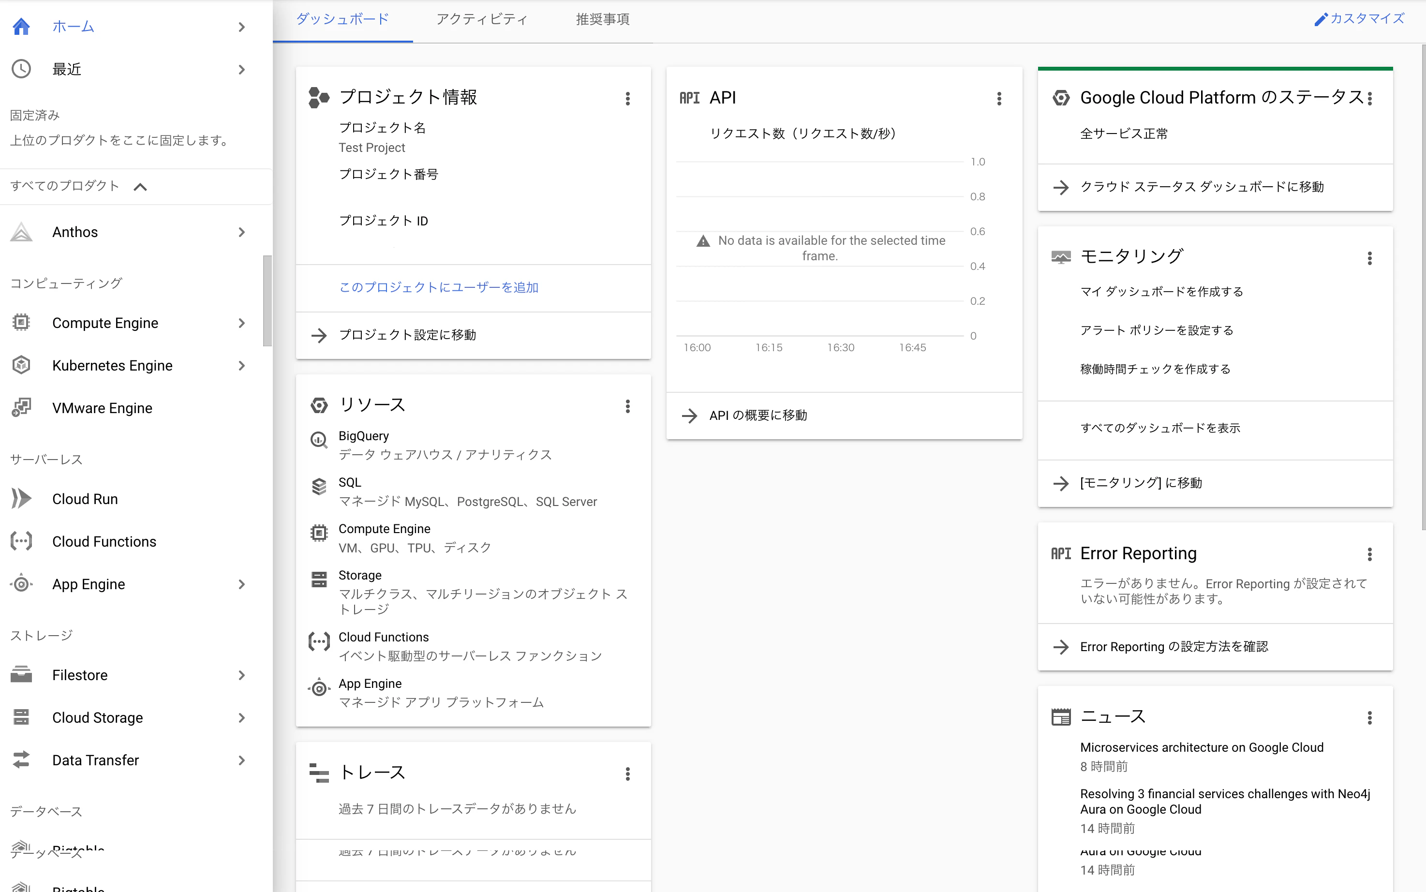This screenshot has width=1426, height=892.
Task: Open the トレース card three-dot menu
Action: (627, 774)
